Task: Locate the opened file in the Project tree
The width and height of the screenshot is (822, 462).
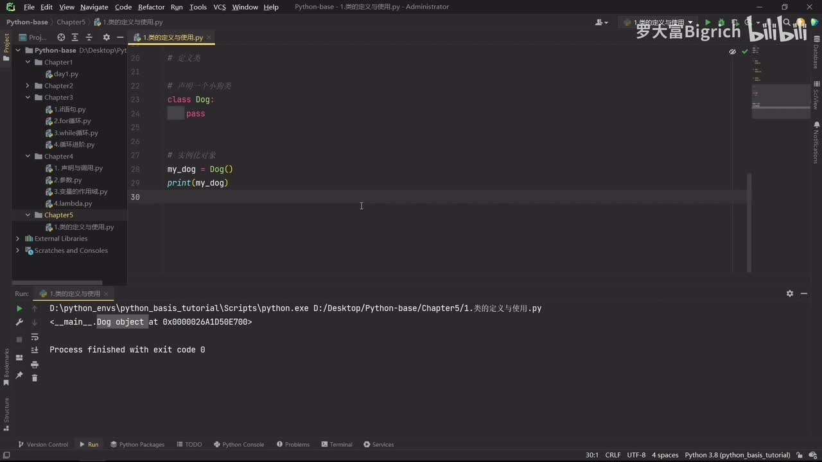Action: pos(61,37)
